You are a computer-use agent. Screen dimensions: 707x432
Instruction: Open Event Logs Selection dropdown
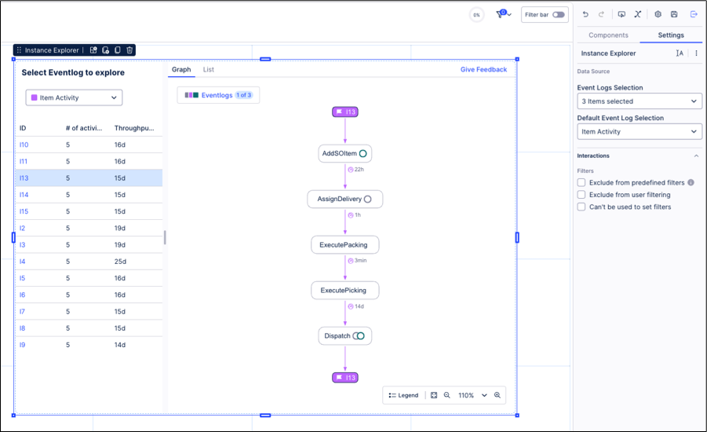click(640, 101)
